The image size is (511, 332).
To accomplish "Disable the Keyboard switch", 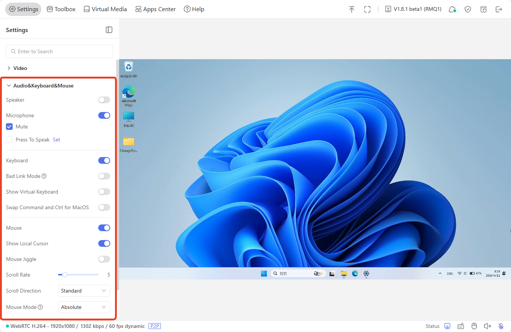I will click(x=104, y=160).
